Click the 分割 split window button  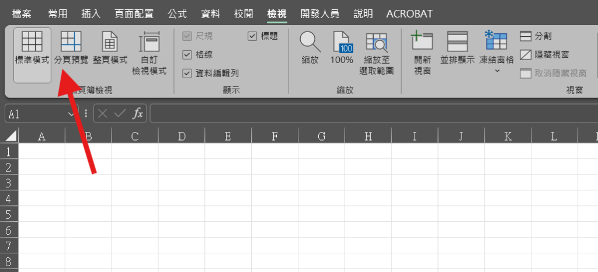536,36
